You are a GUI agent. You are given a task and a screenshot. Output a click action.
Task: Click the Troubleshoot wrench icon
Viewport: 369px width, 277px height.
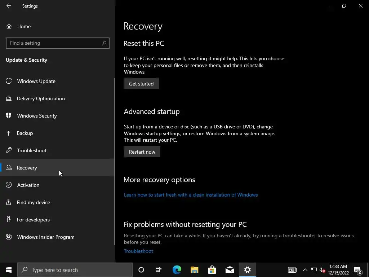[x=9, y=150]
